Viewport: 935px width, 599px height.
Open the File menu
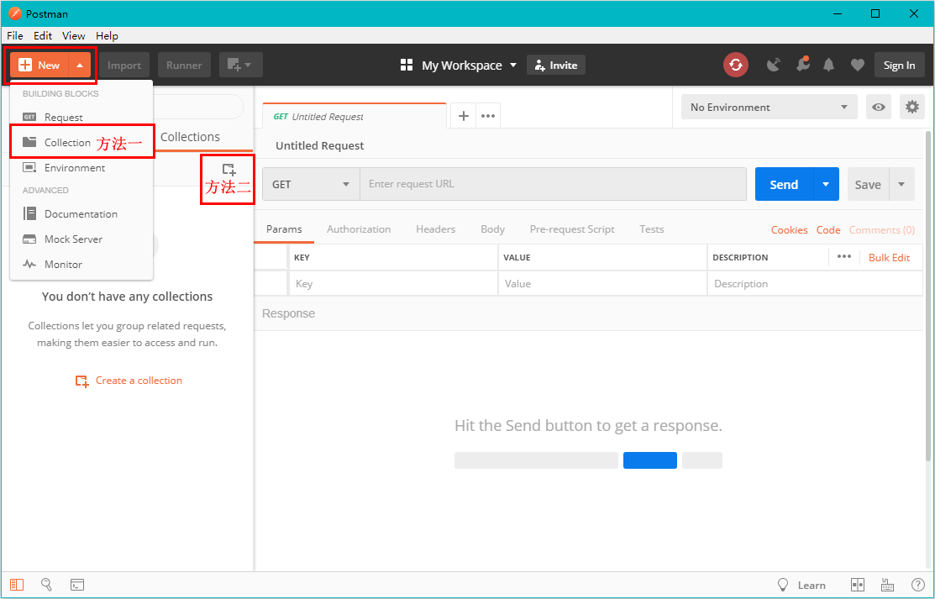[x=15, y=36]
